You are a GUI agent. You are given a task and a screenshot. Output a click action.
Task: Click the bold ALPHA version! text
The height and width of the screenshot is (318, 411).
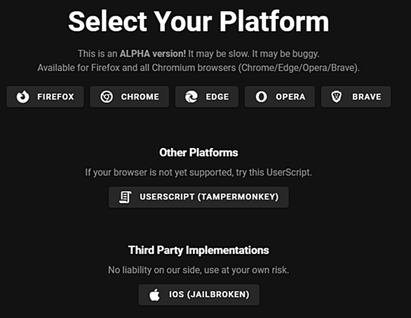[153, 54]
